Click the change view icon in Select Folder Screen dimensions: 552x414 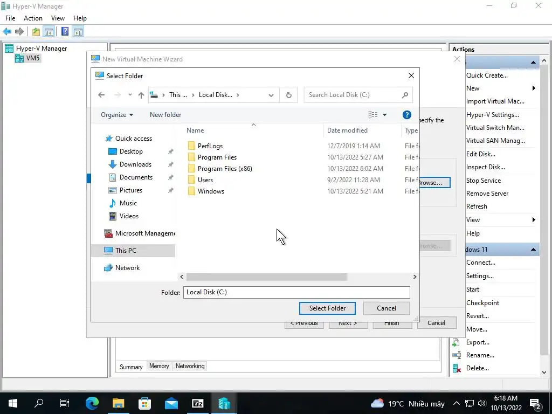tap(373, 115)
